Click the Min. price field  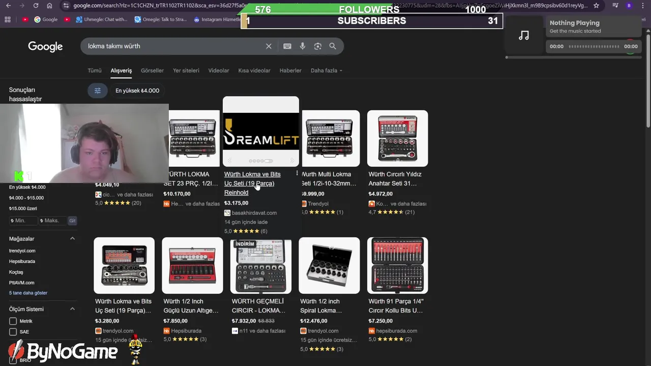(x=23, y=221)
